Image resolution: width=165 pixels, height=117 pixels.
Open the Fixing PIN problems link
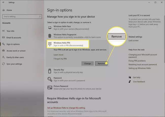(137, 61)
